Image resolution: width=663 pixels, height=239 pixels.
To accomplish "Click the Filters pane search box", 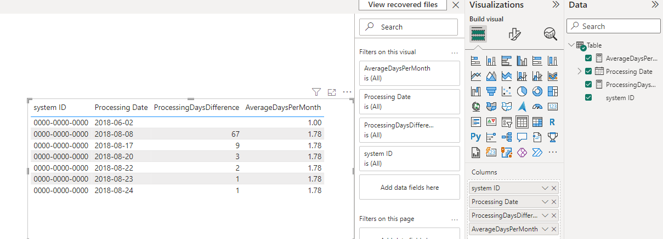I will (x=409, y=27).
